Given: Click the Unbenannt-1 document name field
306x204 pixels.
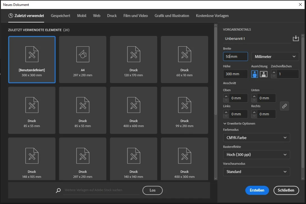Looking at the screenshot, I should point(257,38).
